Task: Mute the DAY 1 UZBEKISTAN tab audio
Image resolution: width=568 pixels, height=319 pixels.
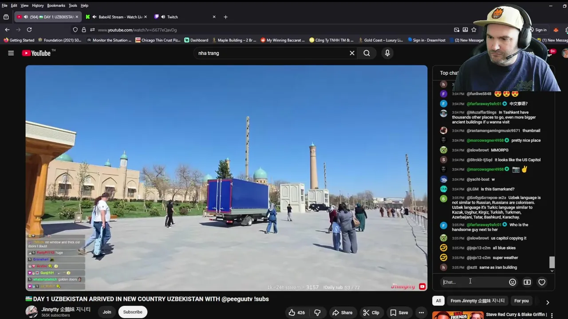Action: click(x=25, y=17)
